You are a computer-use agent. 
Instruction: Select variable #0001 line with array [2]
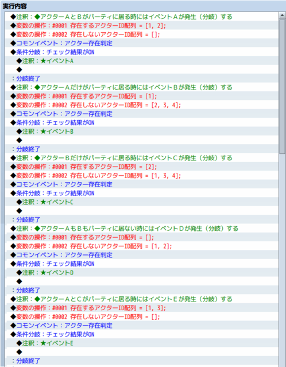(x=142, y=167)
